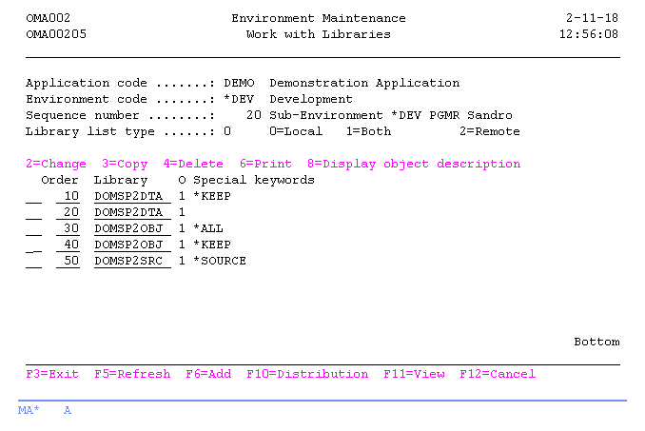Select the Order field containing 40

point(68,245)
